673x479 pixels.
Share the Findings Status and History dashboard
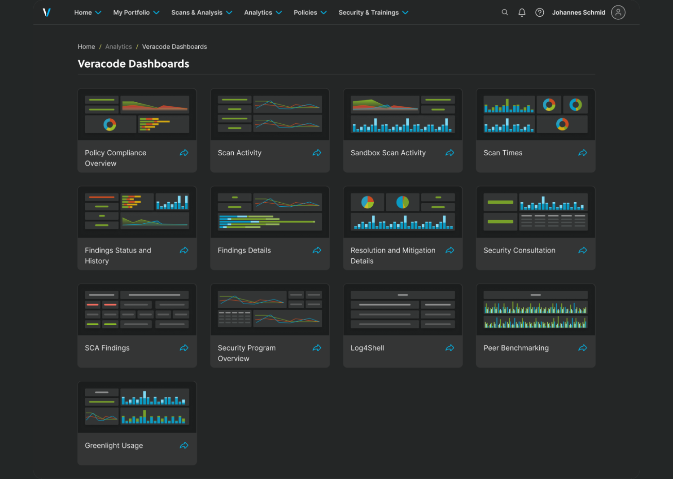[x=184, y=250]
